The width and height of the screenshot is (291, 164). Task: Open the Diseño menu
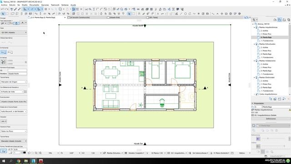pyautogui.click(x=25, y=5)
